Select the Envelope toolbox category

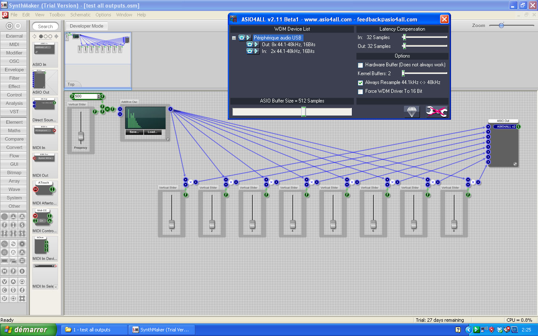14,70
